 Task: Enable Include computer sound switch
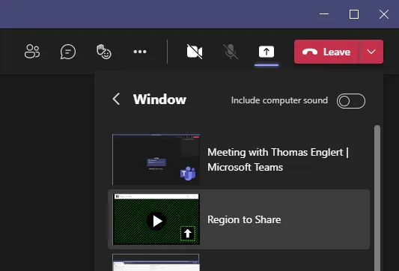351,101
